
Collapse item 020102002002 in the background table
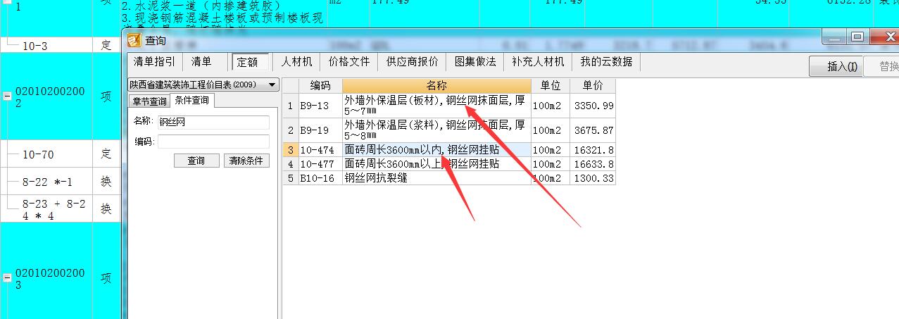click(x=7, y=97)
